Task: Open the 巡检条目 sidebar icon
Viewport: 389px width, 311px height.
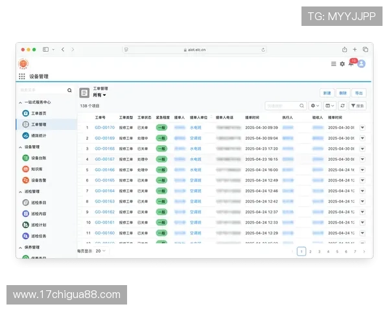Action: point(25,202)
